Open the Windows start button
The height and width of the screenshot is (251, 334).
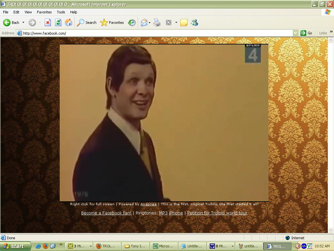[x=15, y=246]
